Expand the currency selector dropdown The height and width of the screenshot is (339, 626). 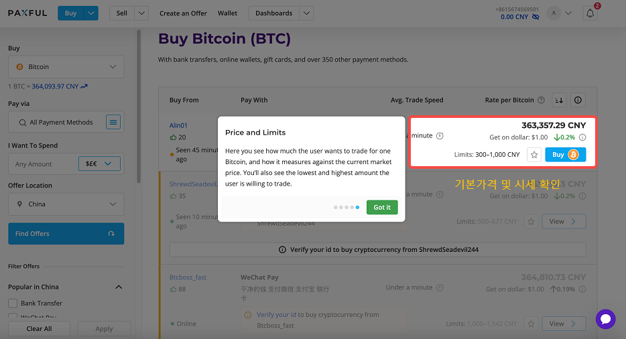pos(99,163)
